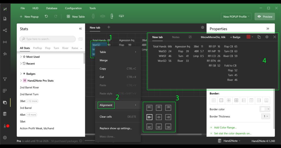The width and height of the screenshot is (281, 148).
Task: Open the New POPUP Profile dropdown
Action: 237,16
